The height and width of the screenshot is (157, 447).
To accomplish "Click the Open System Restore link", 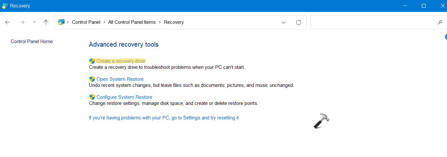I will click(120, 79).
